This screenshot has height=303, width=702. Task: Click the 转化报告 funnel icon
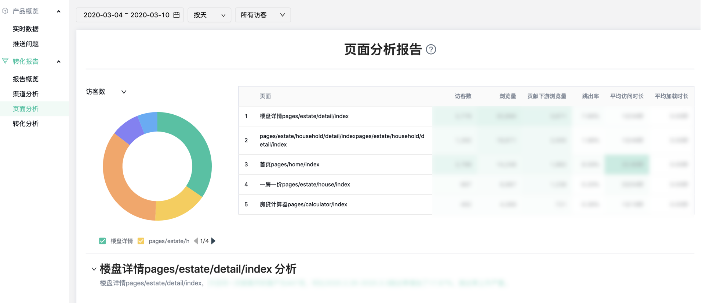coord(6,61)
